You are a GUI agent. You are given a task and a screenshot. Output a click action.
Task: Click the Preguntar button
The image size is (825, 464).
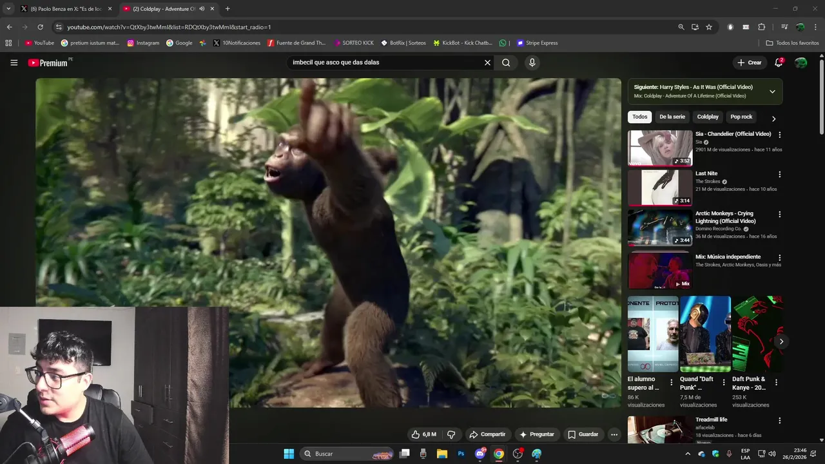point(537,434)
